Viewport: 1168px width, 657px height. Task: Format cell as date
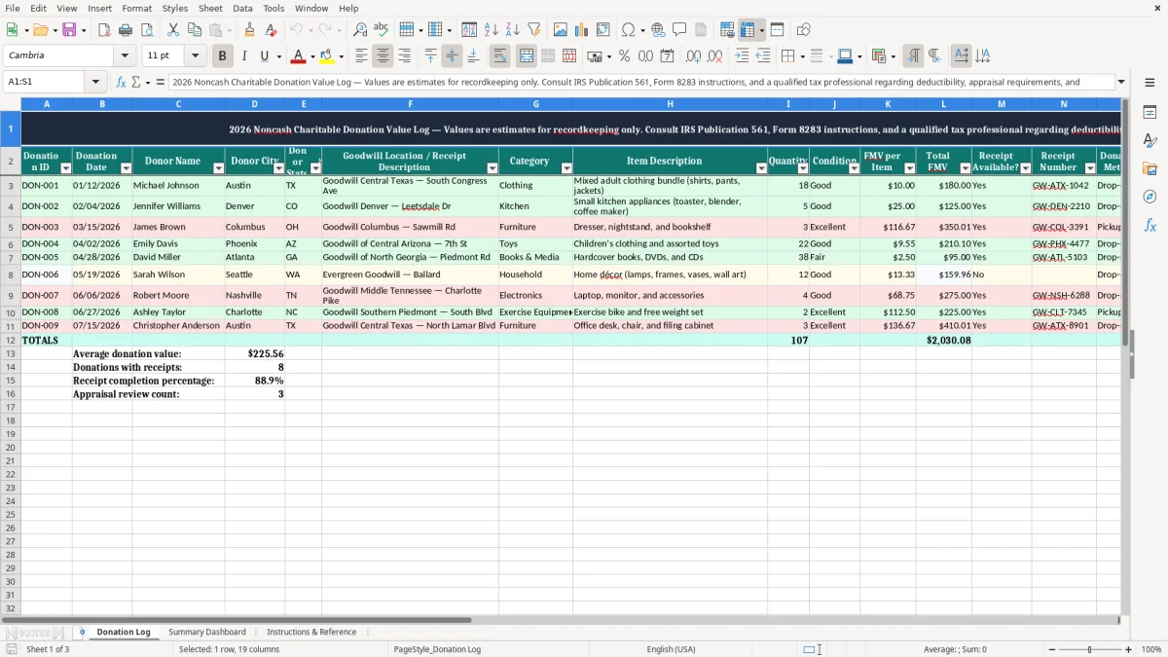pos(668,56)
